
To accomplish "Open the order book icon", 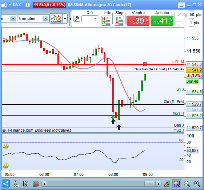I will (36, 184).
